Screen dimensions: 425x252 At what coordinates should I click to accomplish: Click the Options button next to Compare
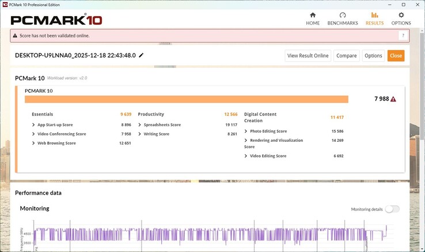[373, 56]
